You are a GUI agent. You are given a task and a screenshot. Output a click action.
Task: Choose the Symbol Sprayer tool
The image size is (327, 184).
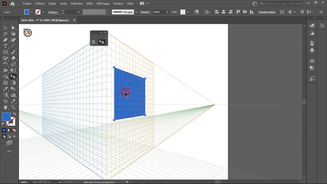tap(6, 95)
